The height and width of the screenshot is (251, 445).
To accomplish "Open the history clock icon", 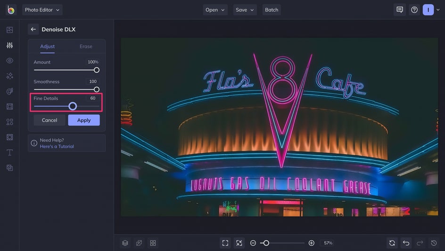I will click(434, 243).
